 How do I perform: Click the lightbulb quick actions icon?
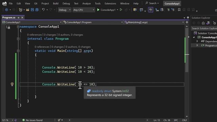click(x=12, y=84)
